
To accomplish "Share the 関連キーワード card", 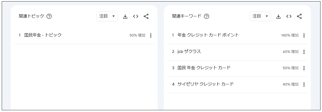I will click(299, 16).
